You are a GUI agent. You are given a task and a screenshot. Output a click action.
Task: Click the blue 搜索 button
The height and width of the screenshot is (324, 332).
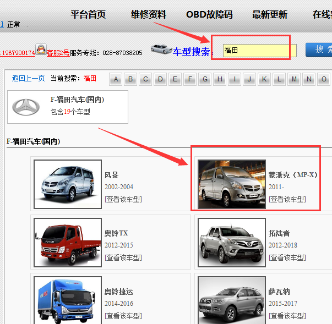(x=319, y=50)
